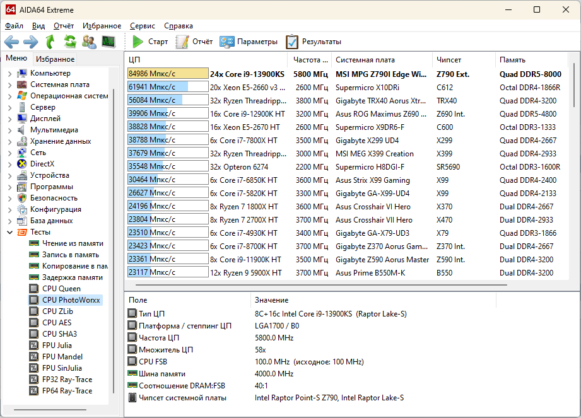
Task: Open the Файл menu
Action: click(x=14, y=26)
